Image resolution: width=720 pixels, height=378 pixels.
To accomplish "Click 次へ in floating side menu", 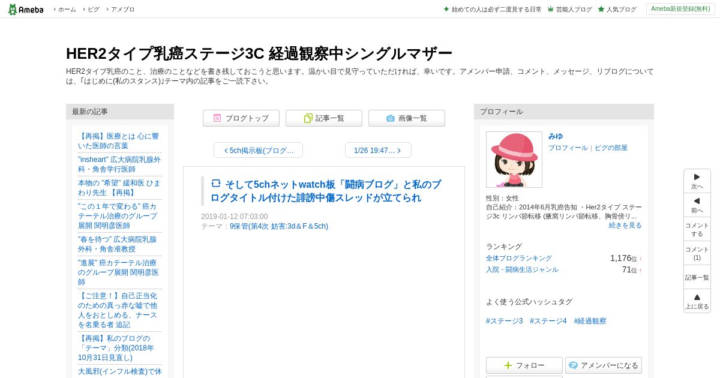I will click(x=697, y=181).
